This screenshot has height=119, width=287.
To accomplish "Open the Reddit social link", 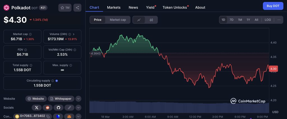I will click(47, 108).
